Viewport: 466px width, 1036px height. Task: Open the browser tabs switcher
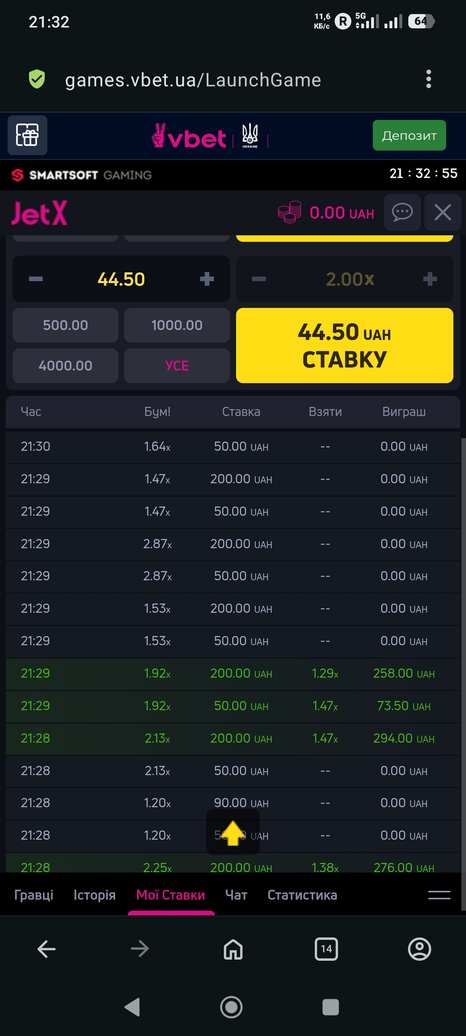[326, 949]
